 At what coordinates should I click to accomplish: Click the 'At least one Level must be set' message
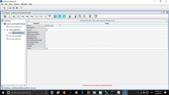coord(97,85)
